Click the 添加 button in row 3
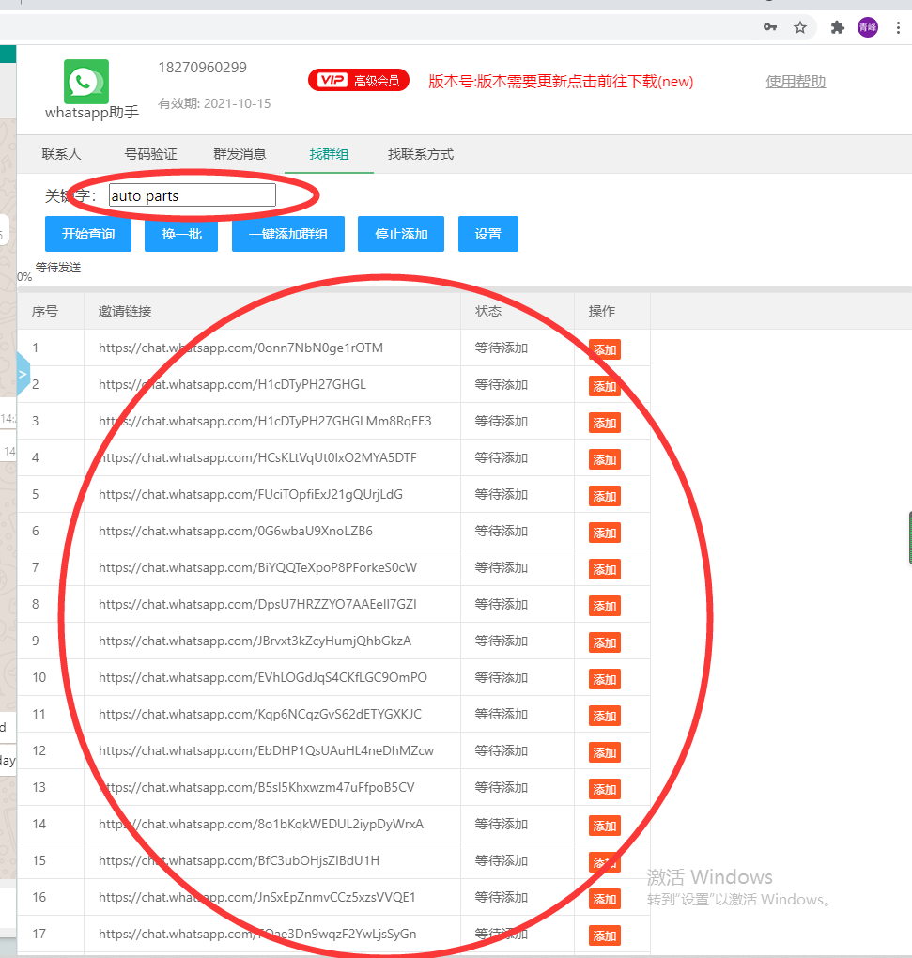 tap(605, 423)
